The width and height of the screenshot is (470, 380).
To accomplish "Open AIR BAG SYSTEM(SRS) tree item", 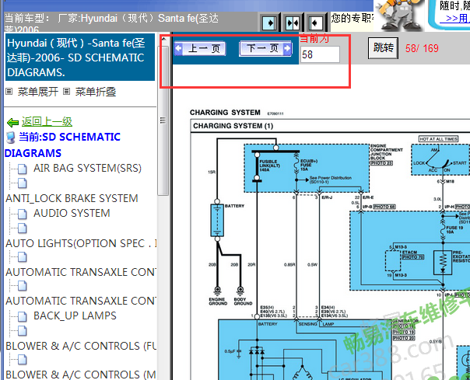I will 87,168.
